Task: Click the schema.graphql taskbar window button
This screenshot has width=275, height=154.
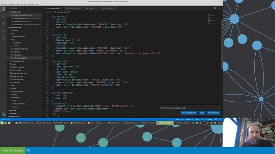Action: coord(165,123)
